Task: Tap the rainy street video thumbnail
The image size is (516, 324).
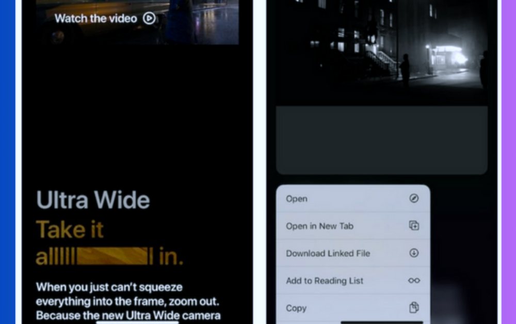Action: point(196,21)
